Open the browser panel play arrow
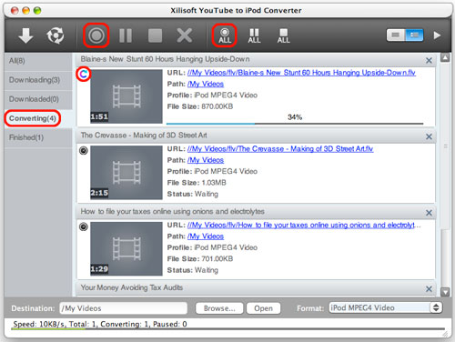The image size is (455, 342). [437, 35]
